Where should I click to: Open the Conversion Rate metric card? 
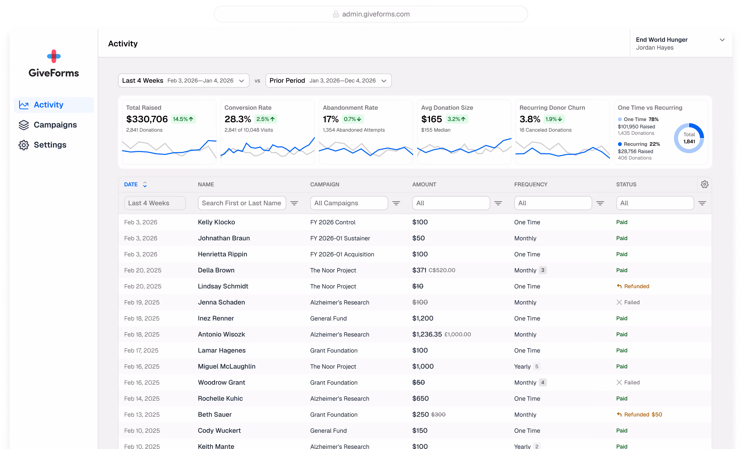point(267,132)
